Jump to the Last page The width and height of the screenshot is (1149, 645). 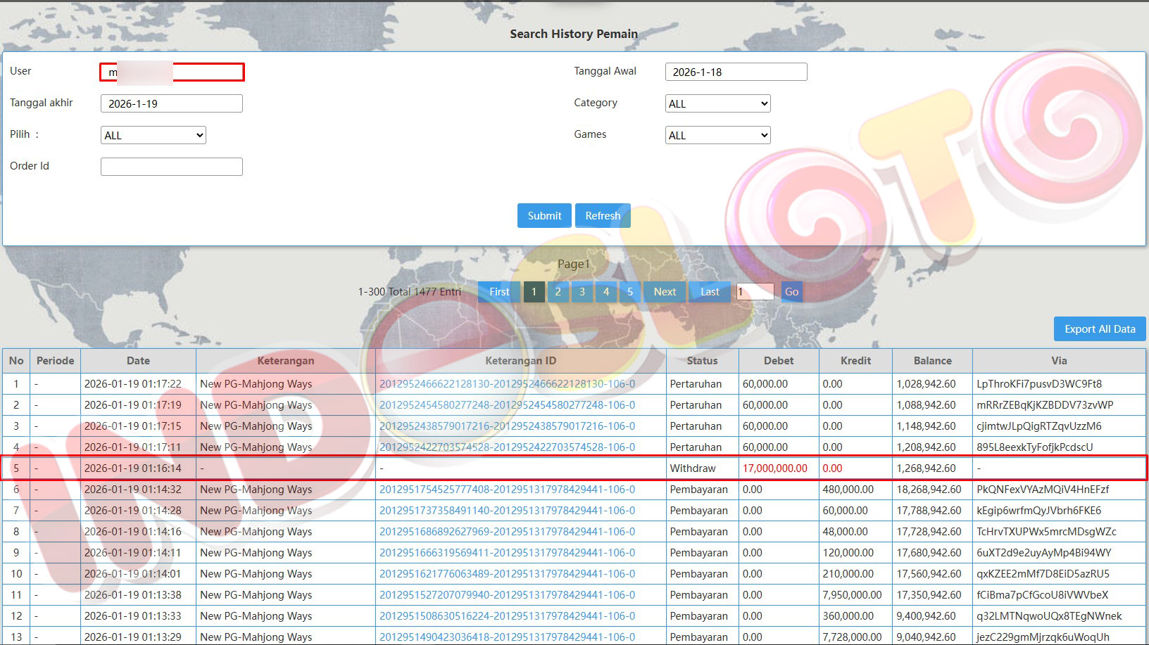click(x=710, y=292)
